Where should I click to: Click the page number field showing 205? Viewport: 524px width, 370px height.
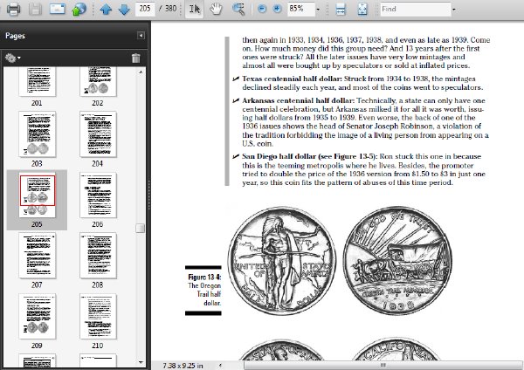tap(145, 9)
